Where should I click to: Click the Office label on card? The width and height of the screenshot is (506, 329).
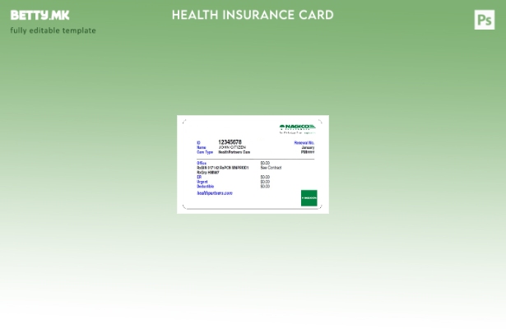coord(202,163)
